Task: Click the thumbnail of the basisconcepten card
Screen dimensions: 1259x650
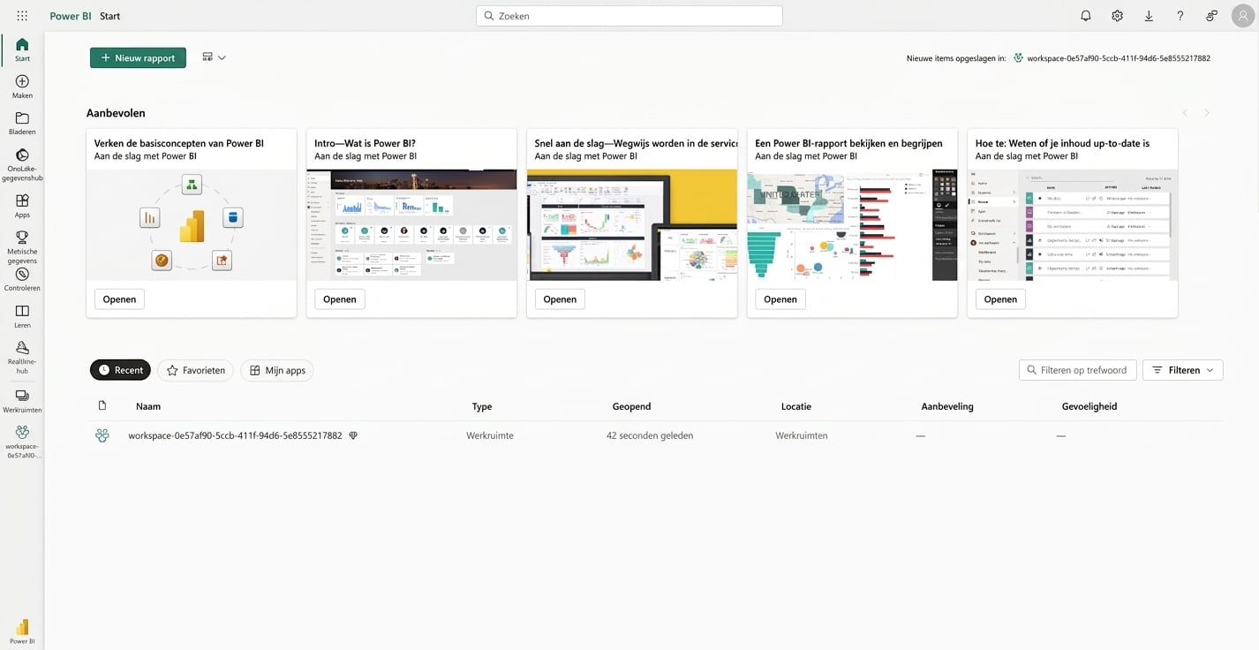Action: point(192,225)
